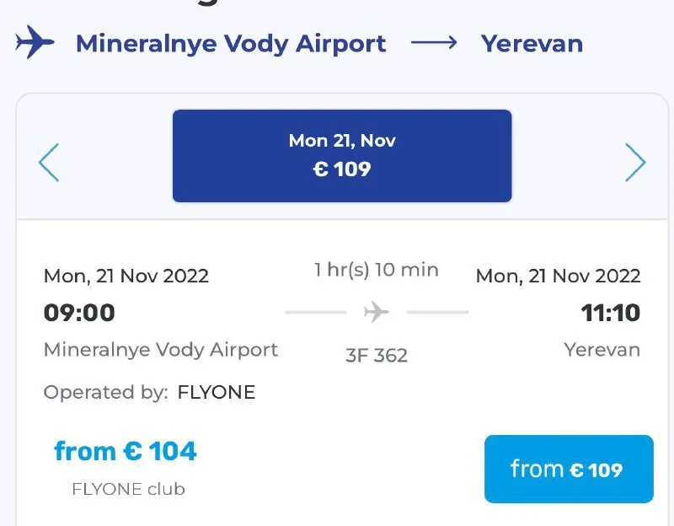Click the 1 hr(s) 10 min duration text
The width and height of the screenshot is (674, 526).
(377, 270)
